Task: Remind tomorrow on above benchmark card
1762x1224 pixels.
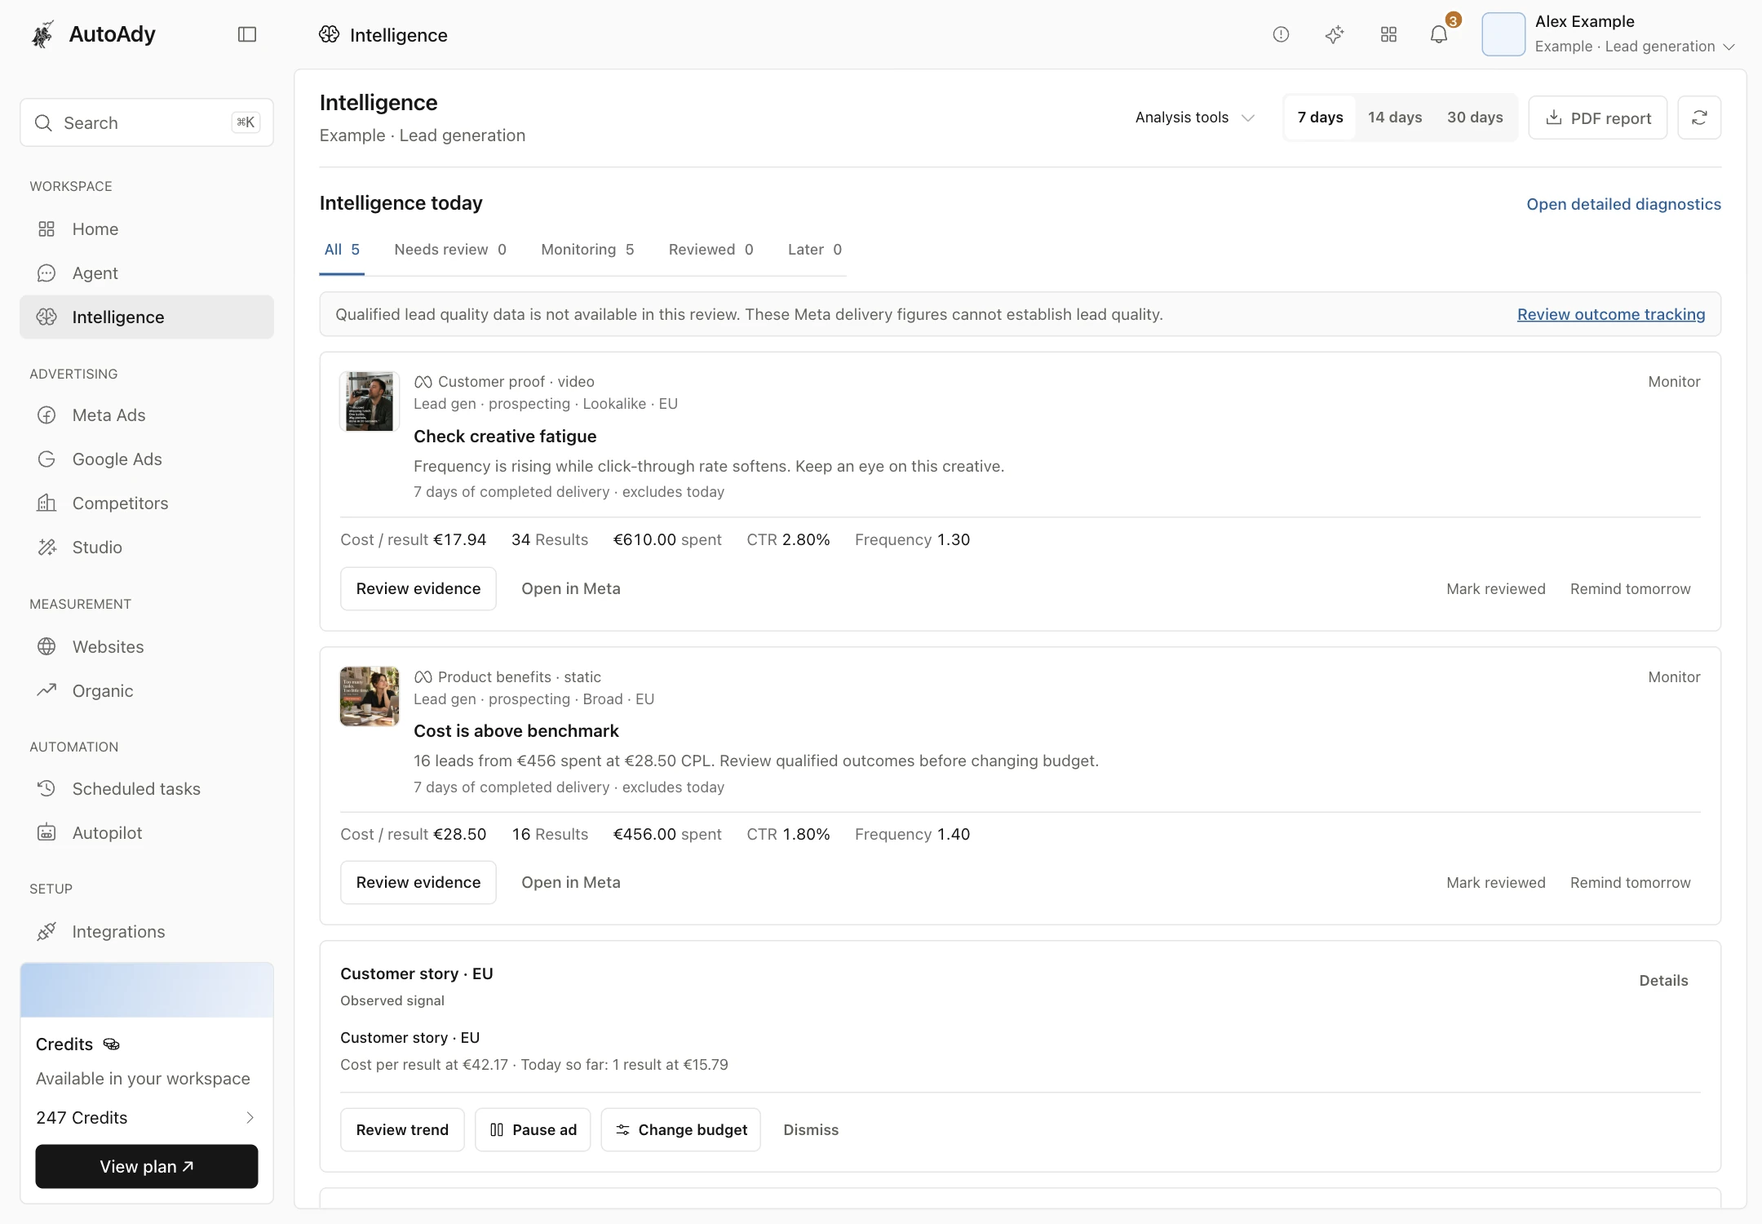Action: [1630, 882]
